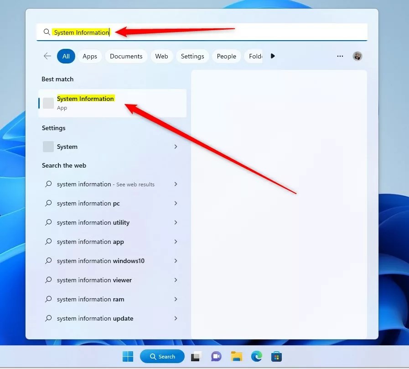The image size is (409, 369).
Task: Click the magnifying glass in the search box
Action: click(x=47, y=32)
